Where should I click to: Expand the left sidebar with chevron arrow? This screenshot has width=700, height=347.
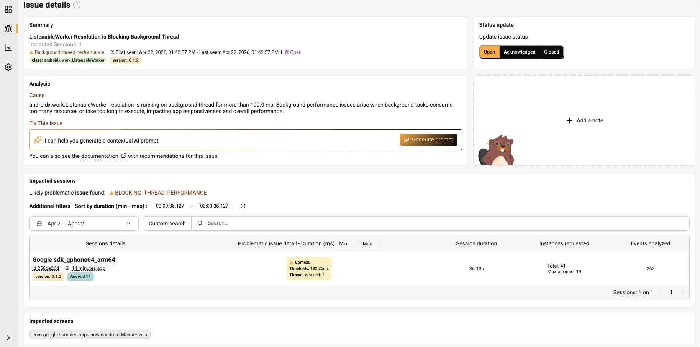point(8,338)
